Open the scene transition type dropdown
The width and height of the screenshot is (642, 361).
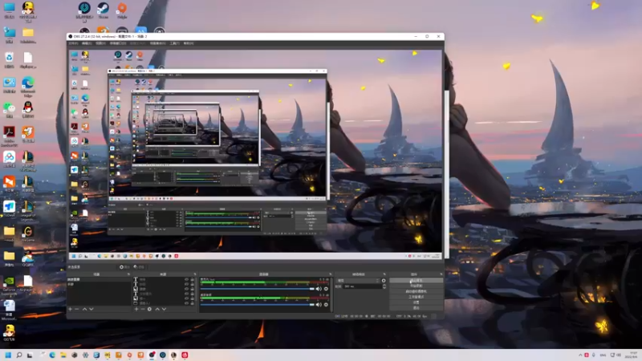coord(358,281)
